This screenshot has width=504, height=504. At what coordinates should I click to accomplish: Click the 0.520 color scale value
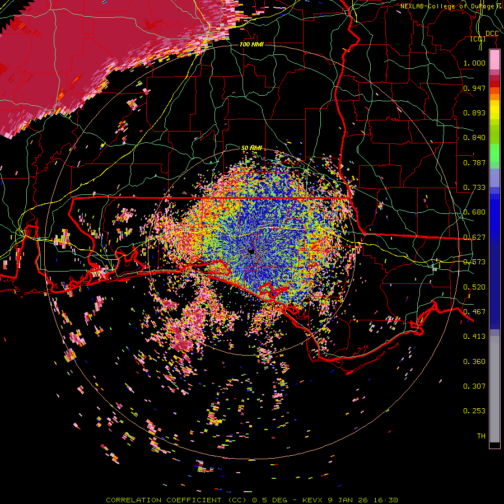coord(474,287)
